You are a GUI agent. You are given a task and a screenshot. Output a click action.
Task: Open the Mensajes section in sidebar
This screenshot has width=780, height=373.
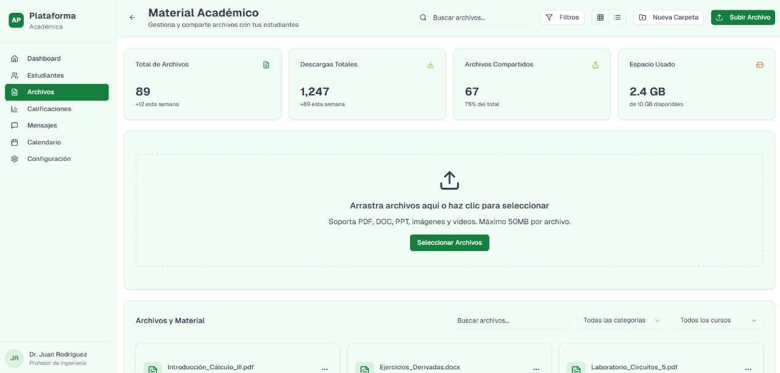coord(41,125)
